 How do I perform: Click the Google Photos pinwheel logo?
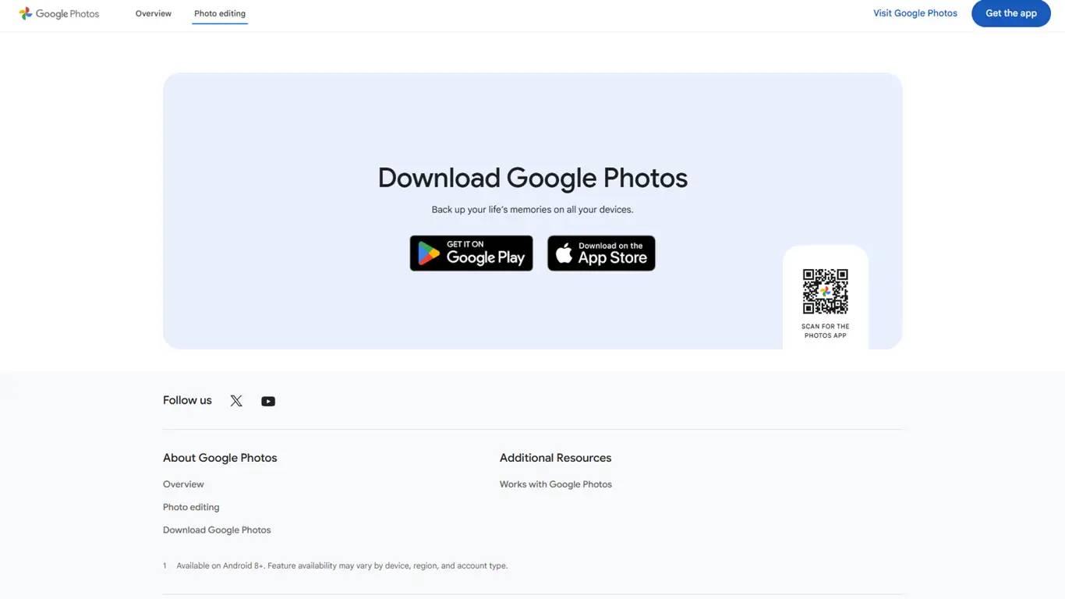point(26,13)
